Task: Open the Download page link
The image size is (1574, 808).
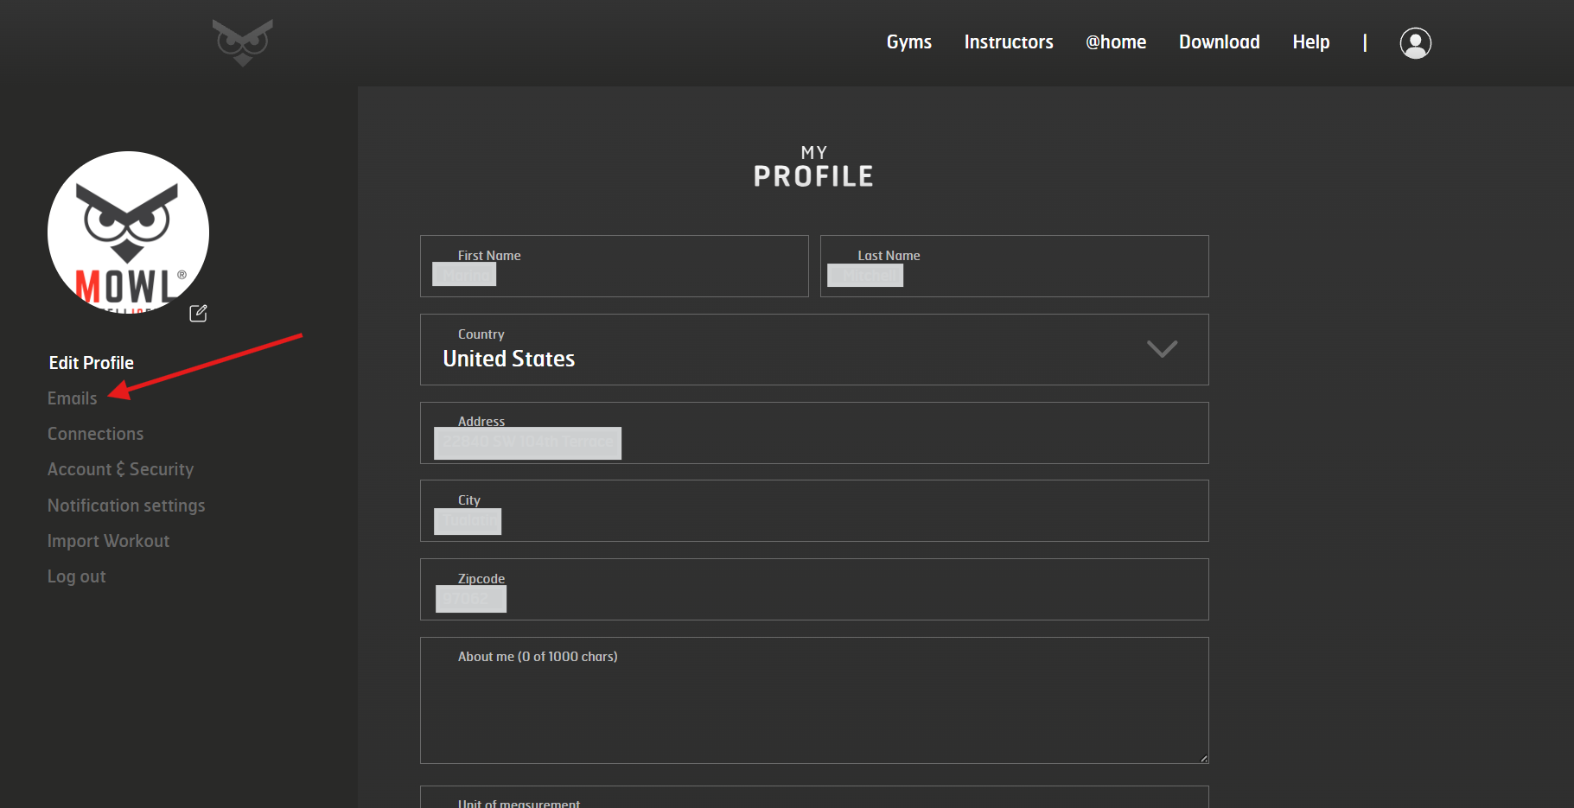Action: coord(1219,41)
